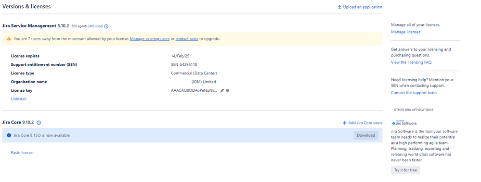Screen dimensions: 481x182
Task: Click the Versions & licenses page title
Action: click(26, 6)
